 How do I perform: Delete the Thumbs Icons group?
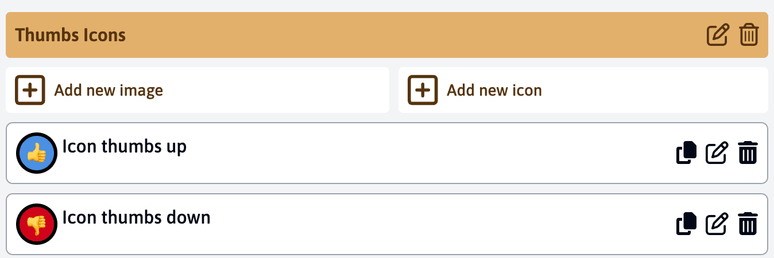tap(749, 35)
